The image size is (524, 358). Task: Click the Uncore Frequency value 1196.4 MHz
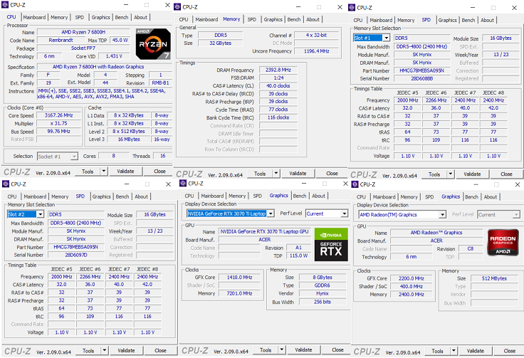[317, 51]
